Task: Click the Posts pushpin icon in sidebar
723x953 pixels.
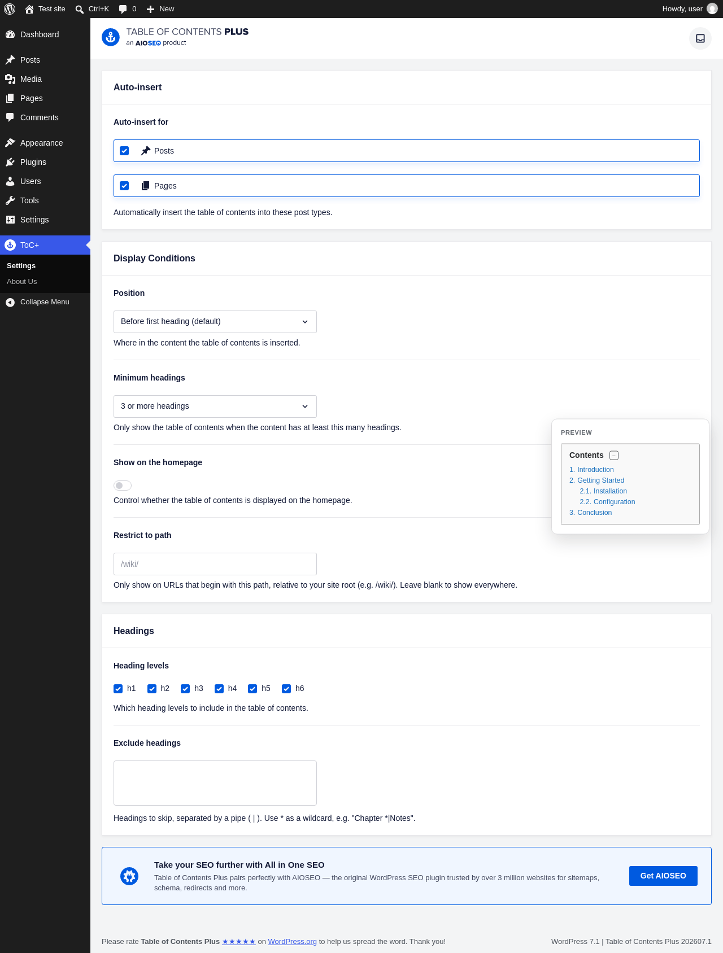Action: (x=10, y=60)
